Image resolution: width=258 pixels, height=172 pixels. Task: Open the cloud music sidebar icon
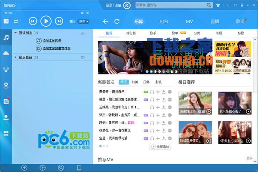pos(6,53)
